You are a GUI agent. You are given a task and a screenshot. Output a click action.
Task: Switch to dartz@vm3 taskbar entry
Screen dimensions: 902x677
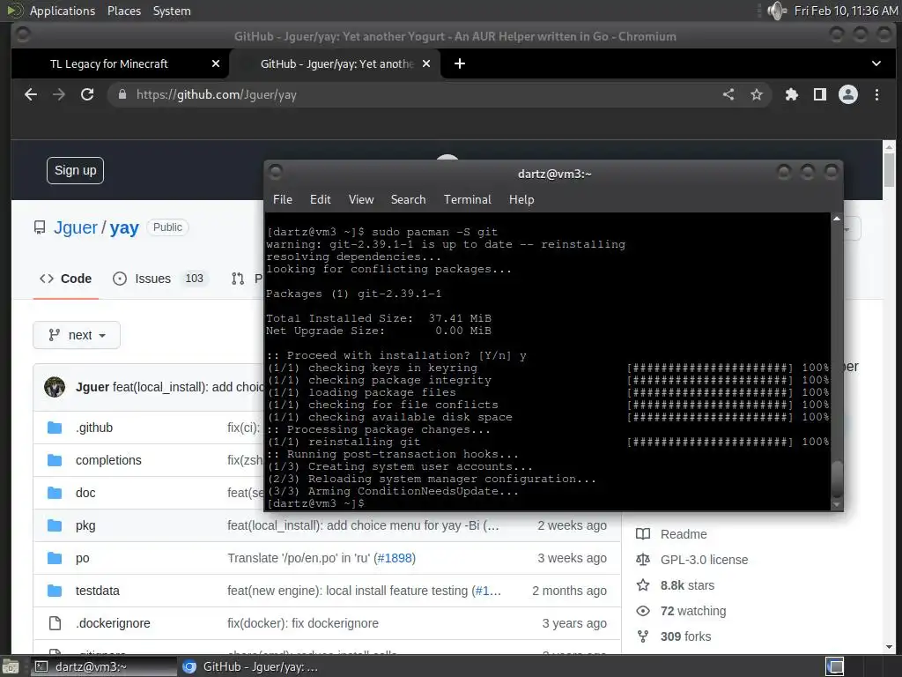click(104, 666)
